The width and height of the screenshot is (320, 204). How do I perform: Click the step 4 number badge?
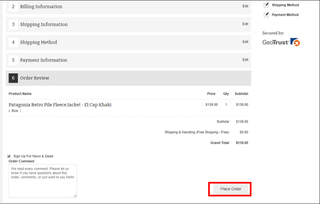click(13, 42)
